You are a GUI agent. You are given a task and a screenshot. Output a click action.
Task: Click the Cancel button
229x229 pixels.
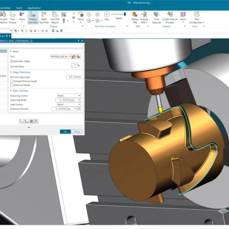77,132
